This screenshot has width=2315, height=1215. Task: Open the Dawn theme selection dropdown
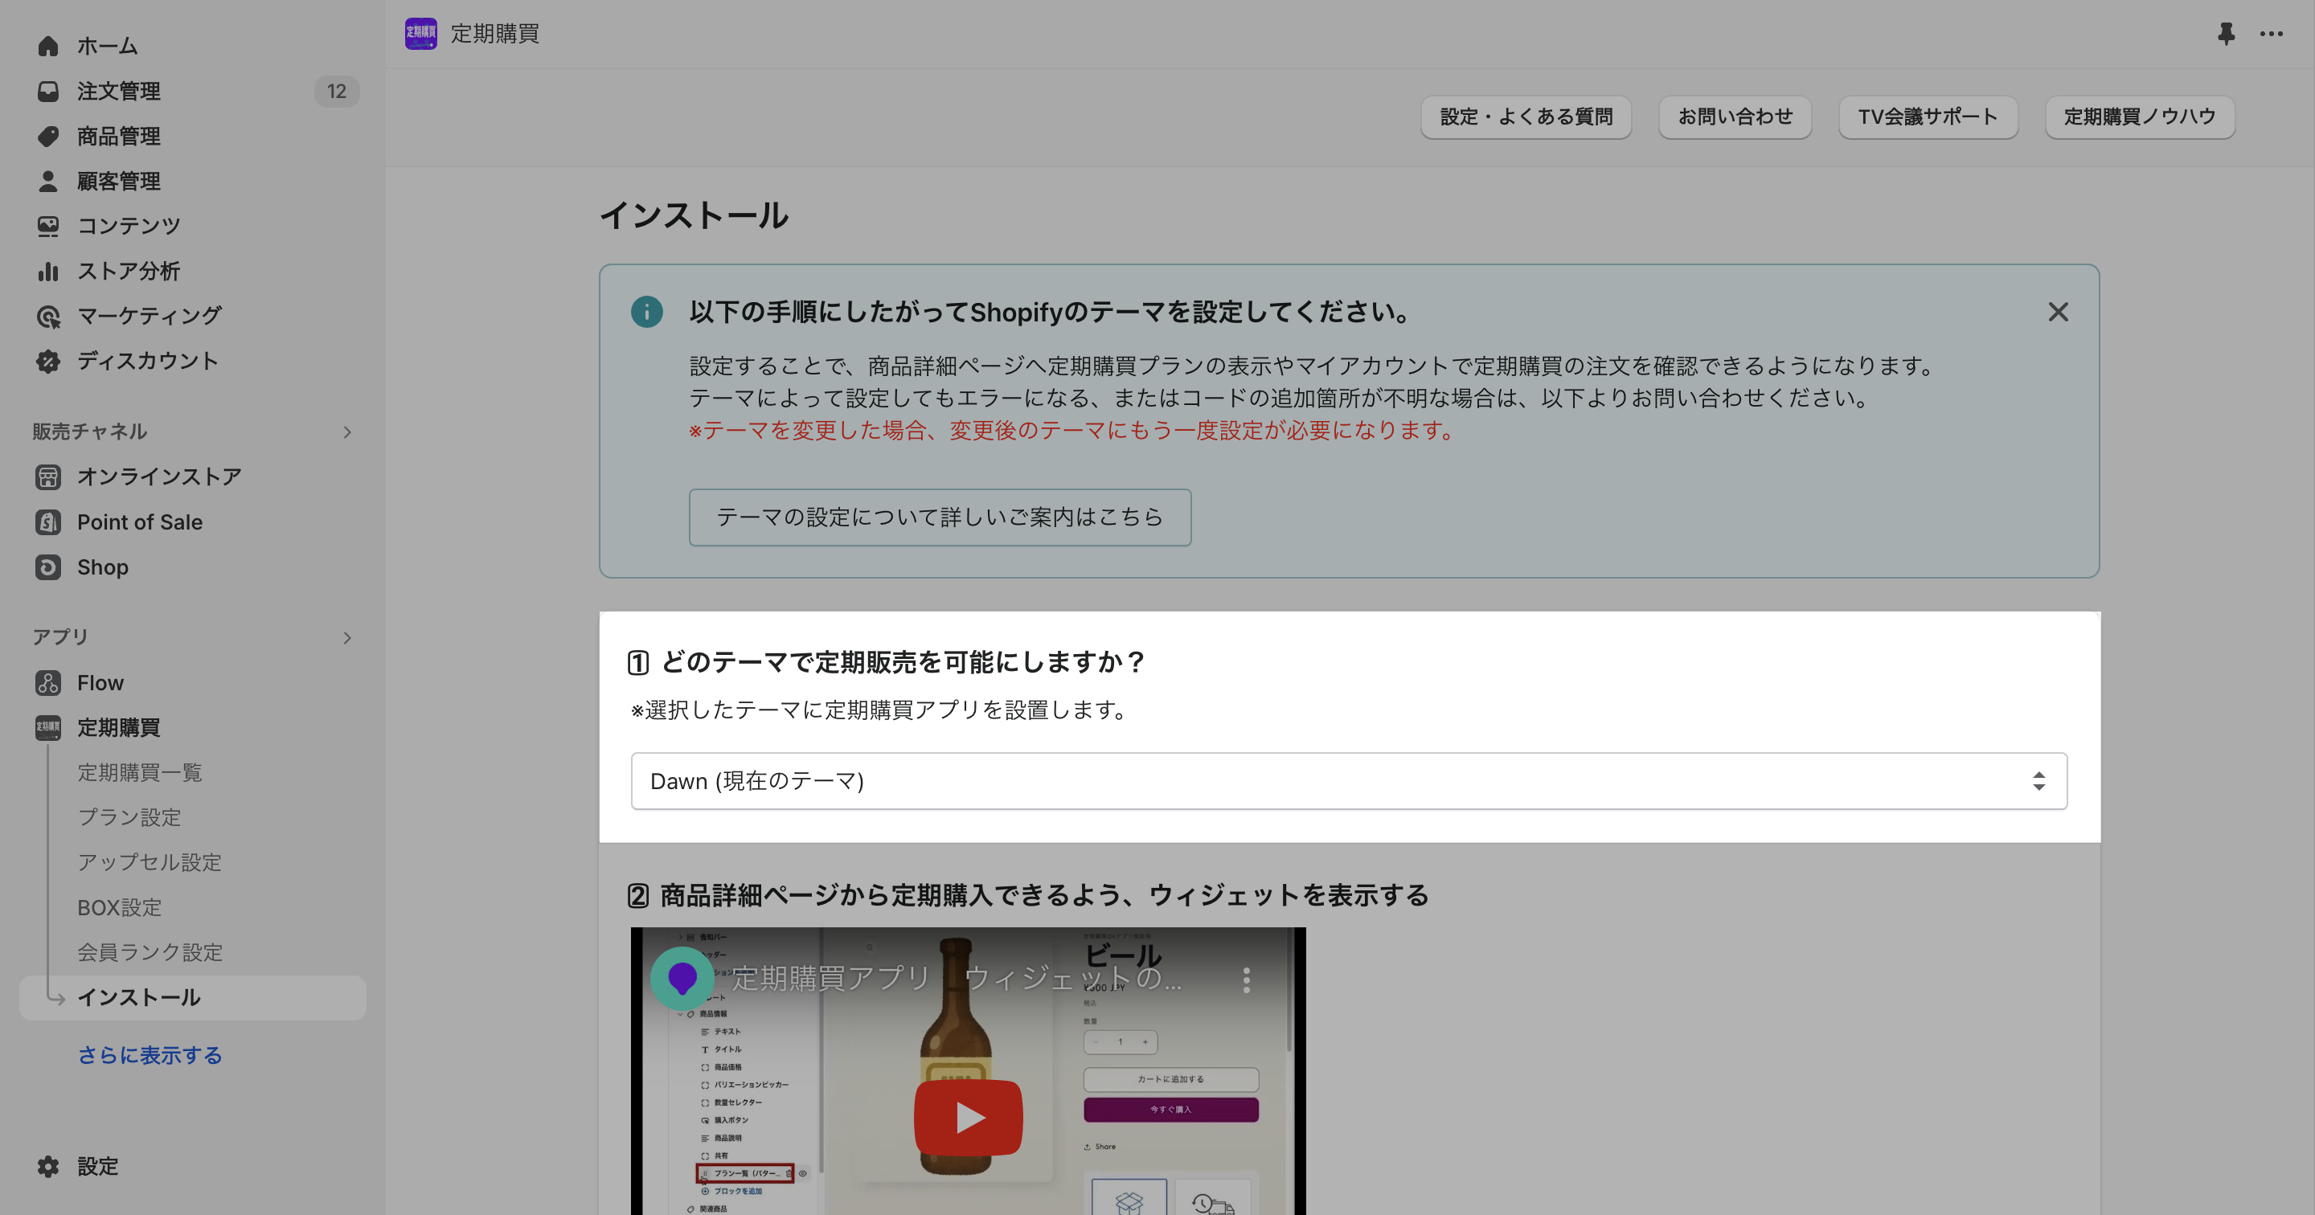point(1348,781)
